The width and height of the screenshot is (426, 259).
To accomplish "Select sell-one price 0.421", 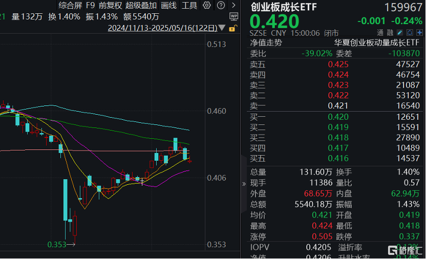I will click(338, 105).
